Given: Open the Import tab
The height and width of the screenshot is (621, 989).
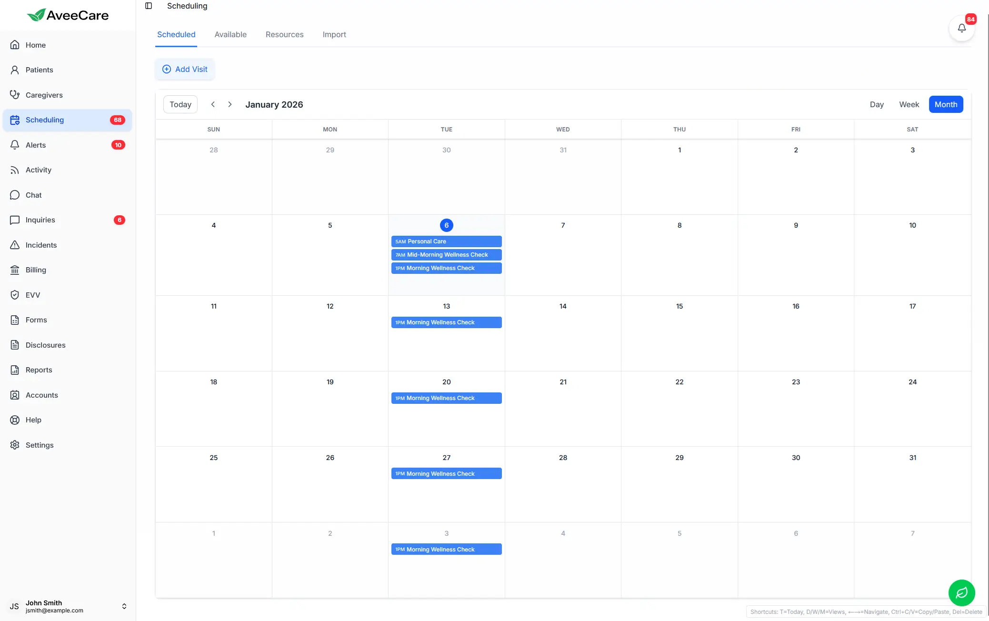Looking at the screenshot, I should tap(334, 34).
